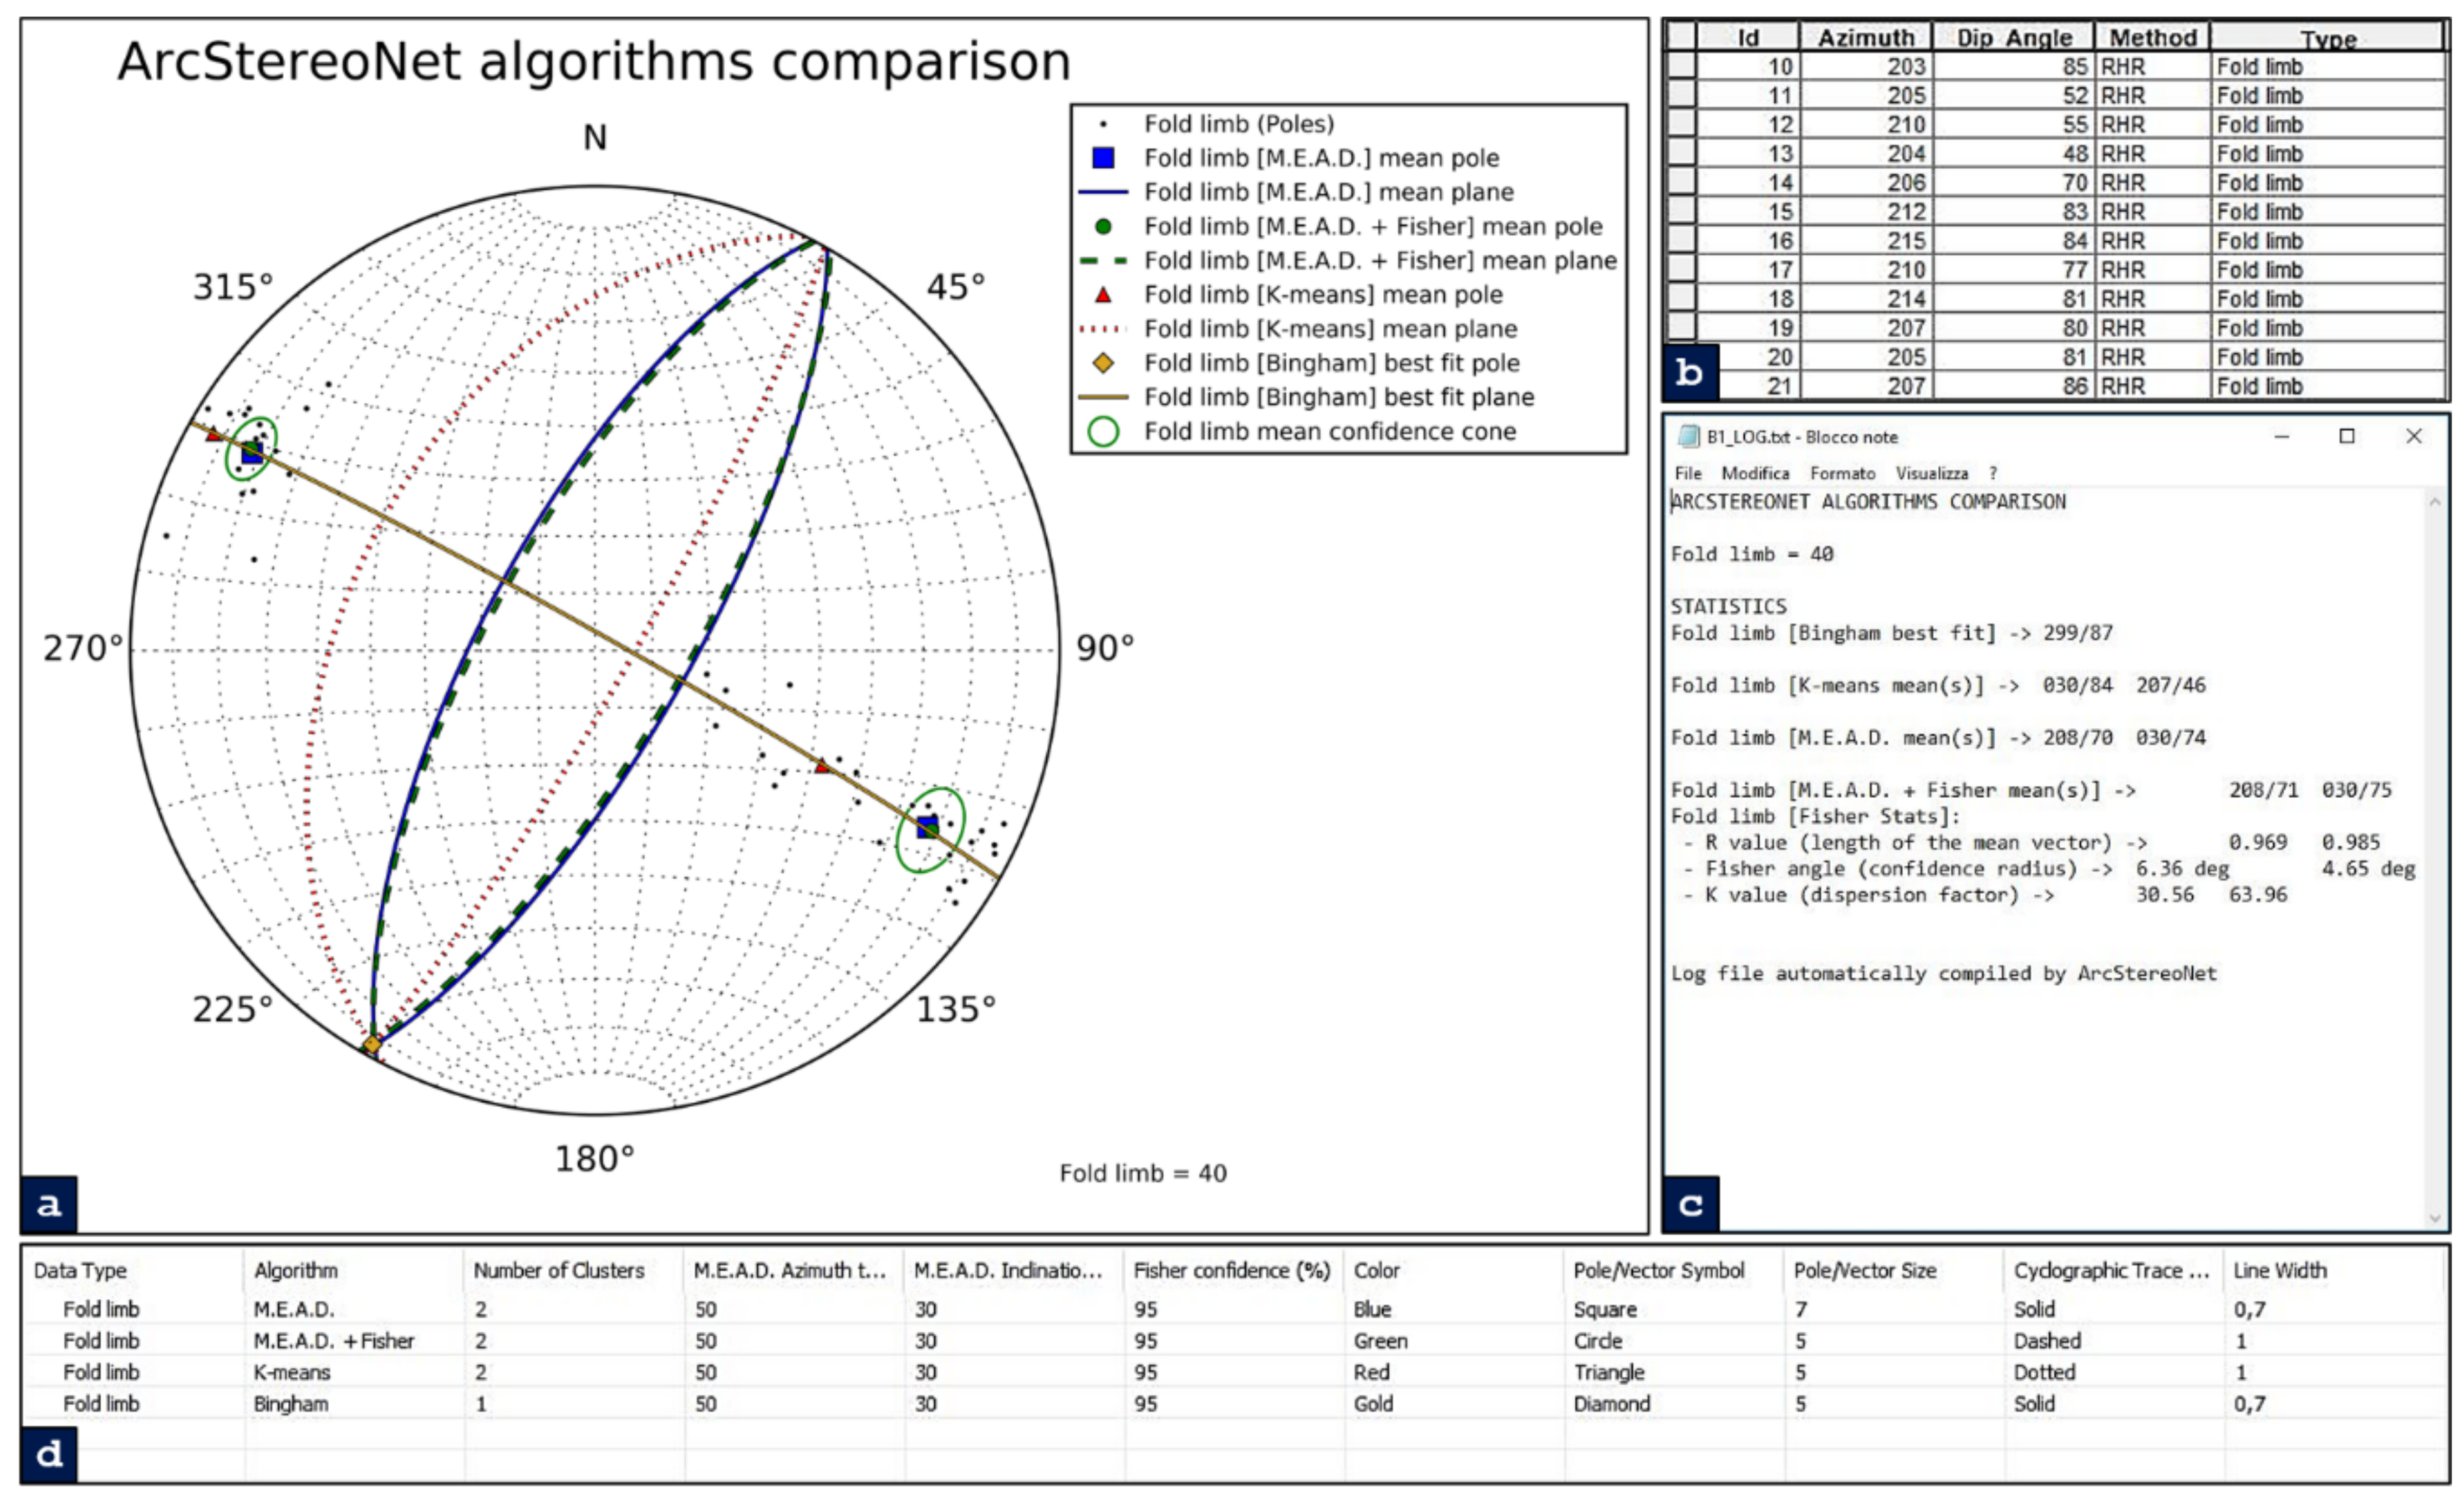Open the Modifica menu in Blocco note
Viewport: 2464px width, 1504px height.
tap(1755, 473)
